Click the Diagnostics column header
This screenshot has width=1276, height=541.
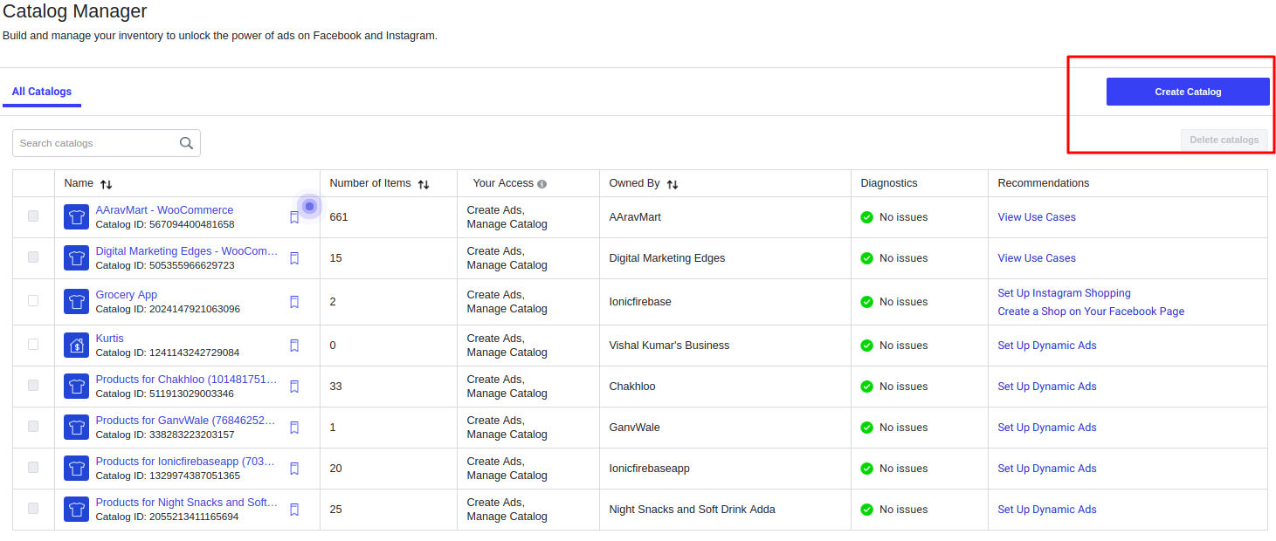coord(889,183)
